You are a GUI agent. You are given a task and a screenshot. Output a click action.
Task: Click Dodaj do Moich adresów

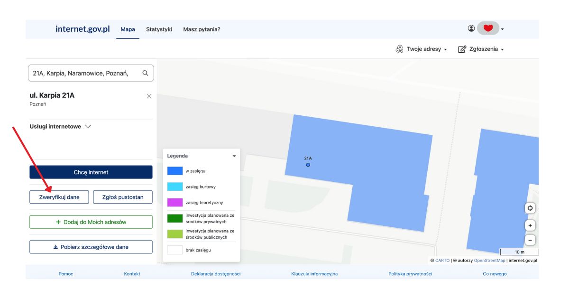tap(91, 222)
